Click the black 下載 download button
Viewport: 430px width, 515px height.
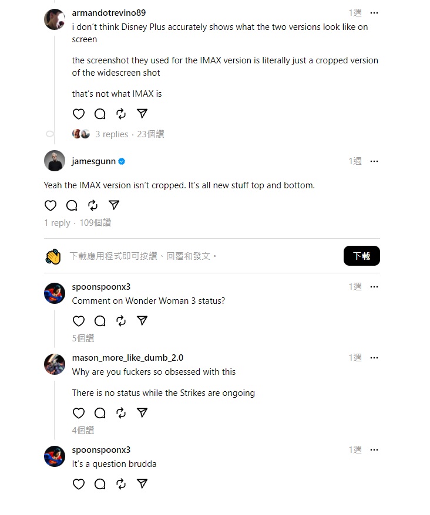click(362, 256)
